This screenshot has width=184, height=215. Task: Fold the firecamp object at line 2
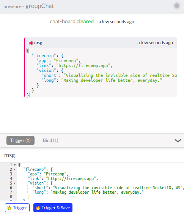point(15,169)
